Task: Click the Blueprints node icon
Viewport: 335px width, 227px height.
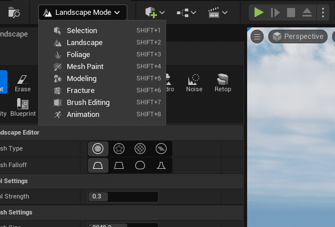Action: click(x=183, y=13)
